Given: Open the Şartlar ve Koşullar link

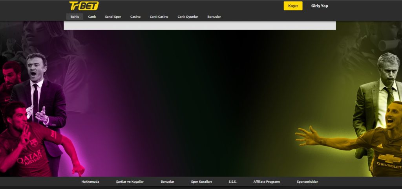Looking at the screenshot, I should click(x=130, y=182).
